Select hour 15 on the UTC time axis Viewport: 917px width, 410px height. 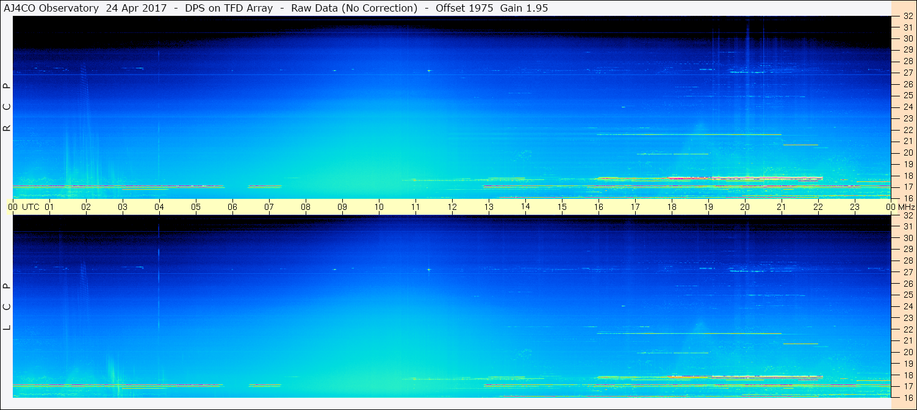click(x=562, y=207)
